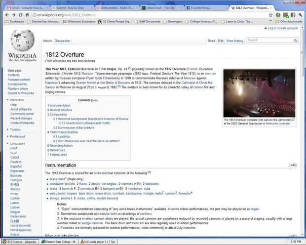
Task: Open the sledge hammer link
Action: pyautogui.click(x=92, y=223)
